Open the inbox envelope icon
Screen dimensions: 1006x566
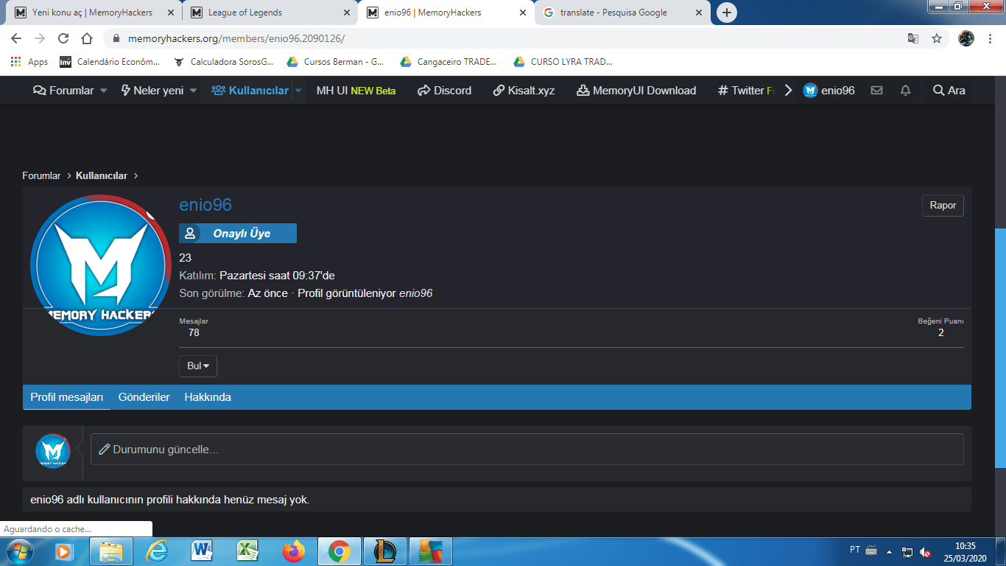click(876, 91)
